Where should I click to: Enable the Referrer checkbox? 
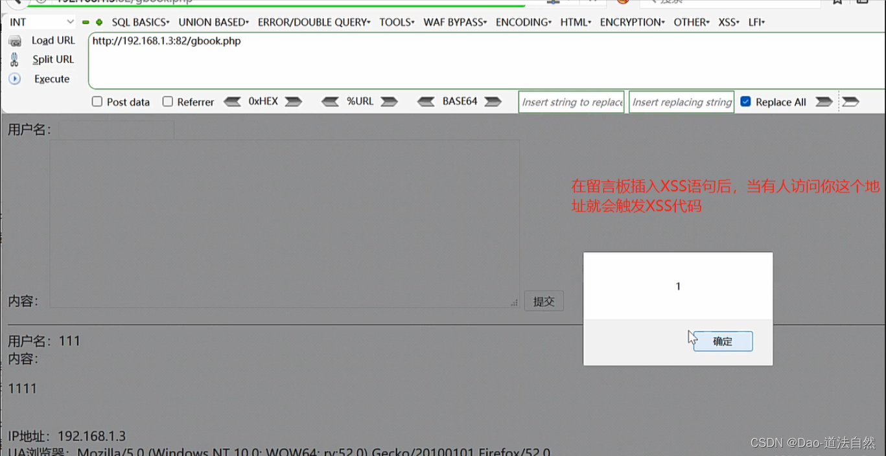coord(168,101)
